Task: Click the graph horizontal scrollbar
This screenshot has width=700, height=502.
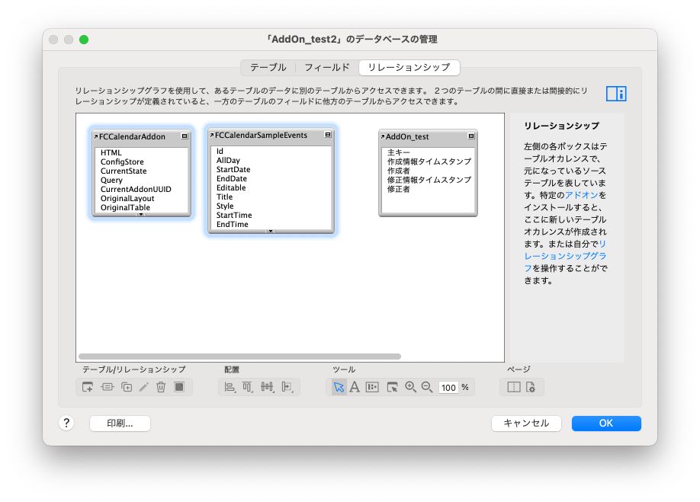Action: (x=239, y=357)
